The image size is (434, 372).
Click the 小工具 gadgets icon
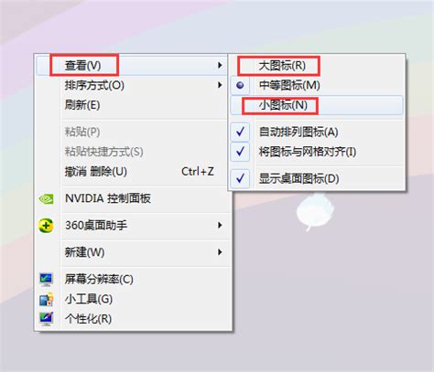[x=47, y=299]
